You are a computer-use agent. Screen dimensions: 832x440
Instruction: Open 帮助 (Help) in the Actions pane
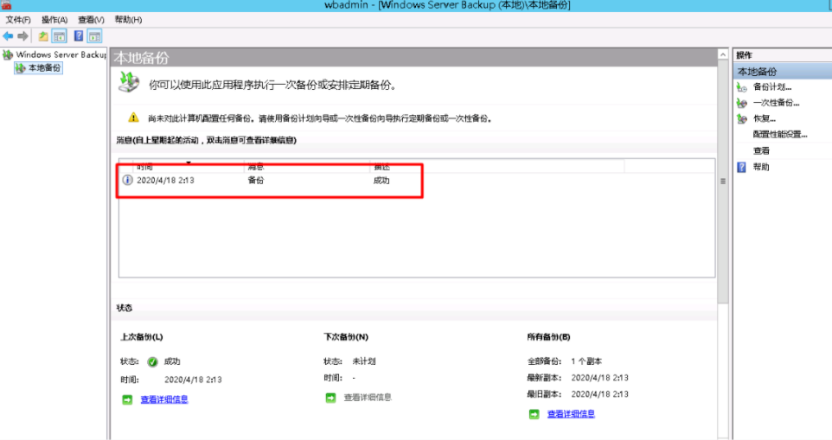tap(761, 167)
